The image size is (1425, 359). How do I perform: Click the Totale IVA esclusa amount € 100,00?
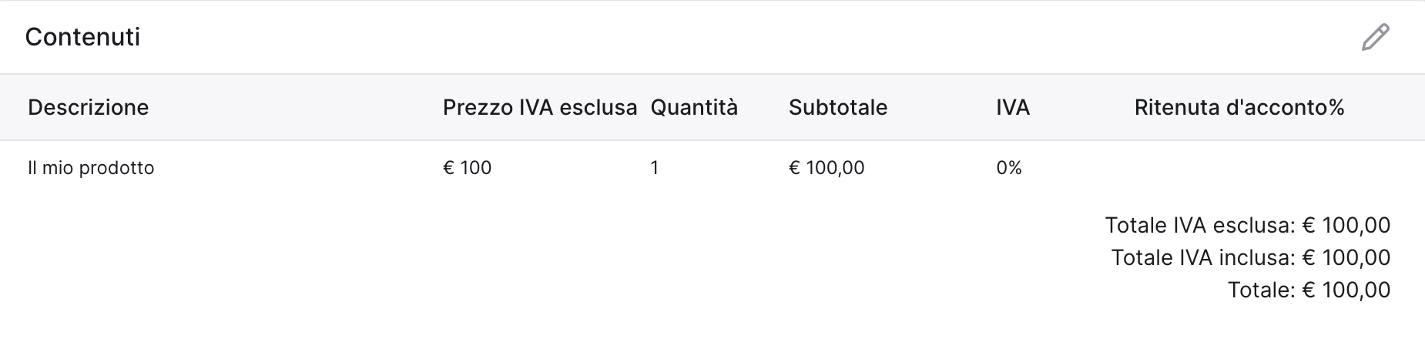1346,225
